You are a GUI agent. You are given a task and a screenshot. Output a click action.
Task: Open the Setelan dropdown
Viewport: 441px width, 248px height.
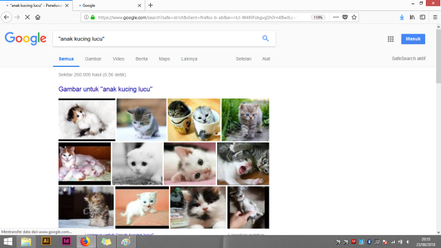[x=243, y=59]
